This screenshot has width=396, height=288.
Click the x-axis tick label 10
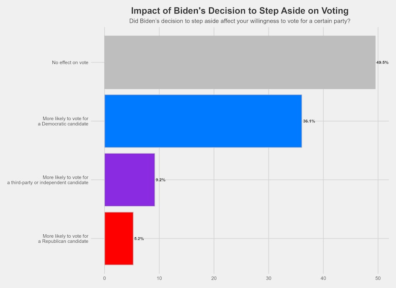tap(159, 278)
